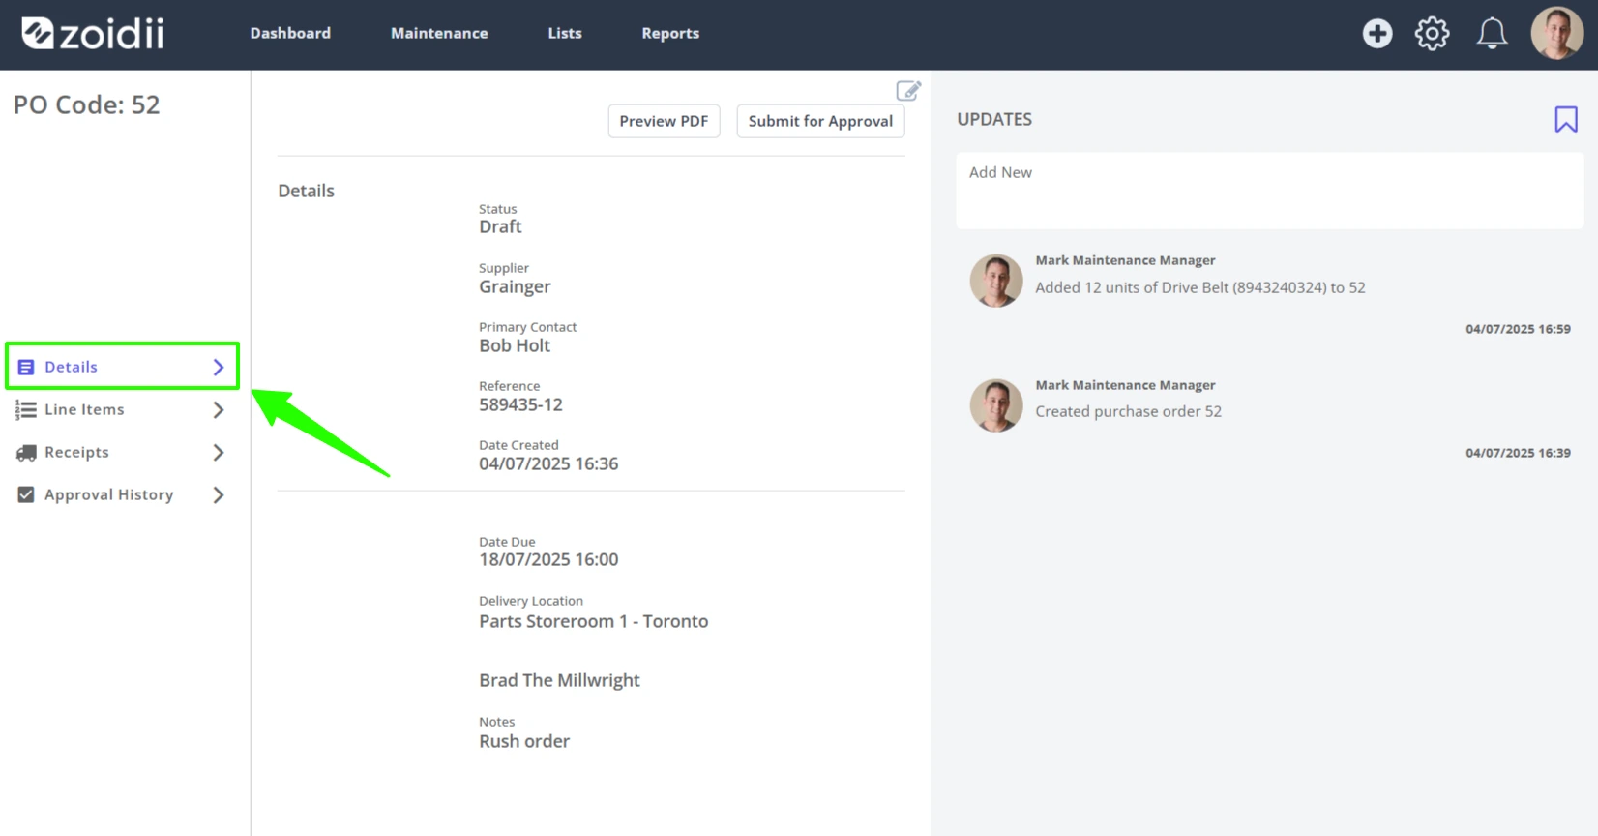
Task: Click the Approval History check icon
Action: click(x=26, y=494)
